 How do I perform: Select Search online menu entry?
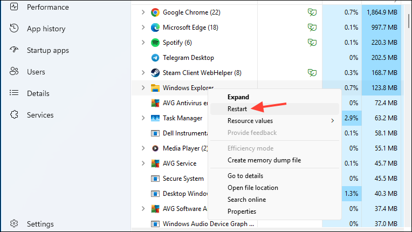pyautogui.click(x=275, y=200)
